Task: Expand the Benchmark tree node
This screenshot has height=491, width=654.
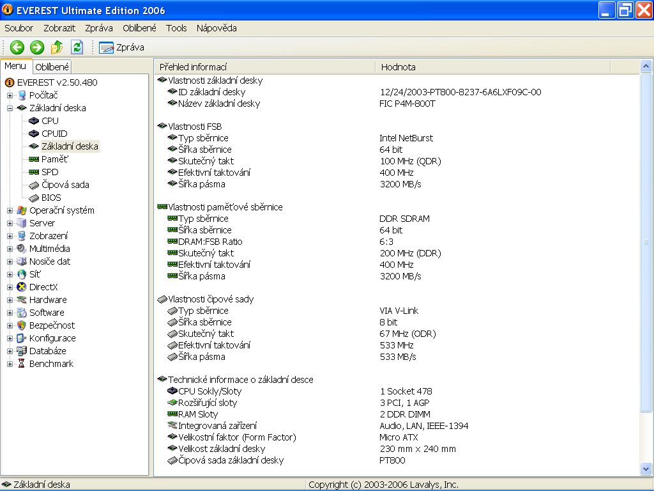Action: 10,364
